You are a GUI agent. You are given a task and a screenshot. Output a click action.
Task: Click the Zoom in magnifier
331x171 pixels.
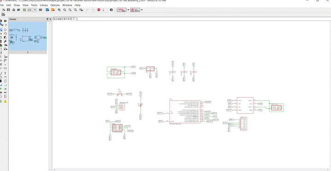(64, 10)
